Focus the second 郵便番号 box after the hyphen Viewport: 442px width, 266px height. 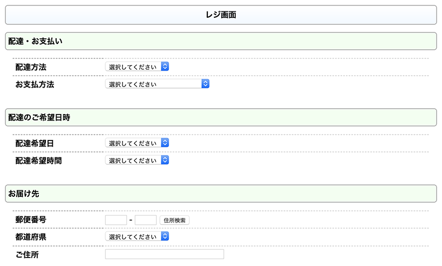(x=145, y=221)
